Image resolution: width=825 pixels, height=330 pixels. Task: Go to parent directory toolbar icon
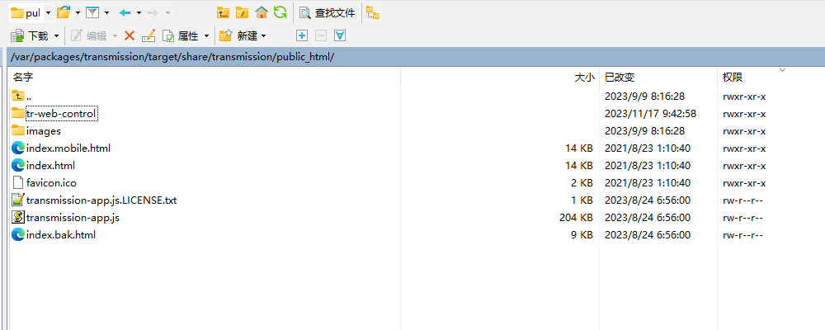tap(224, 12)
